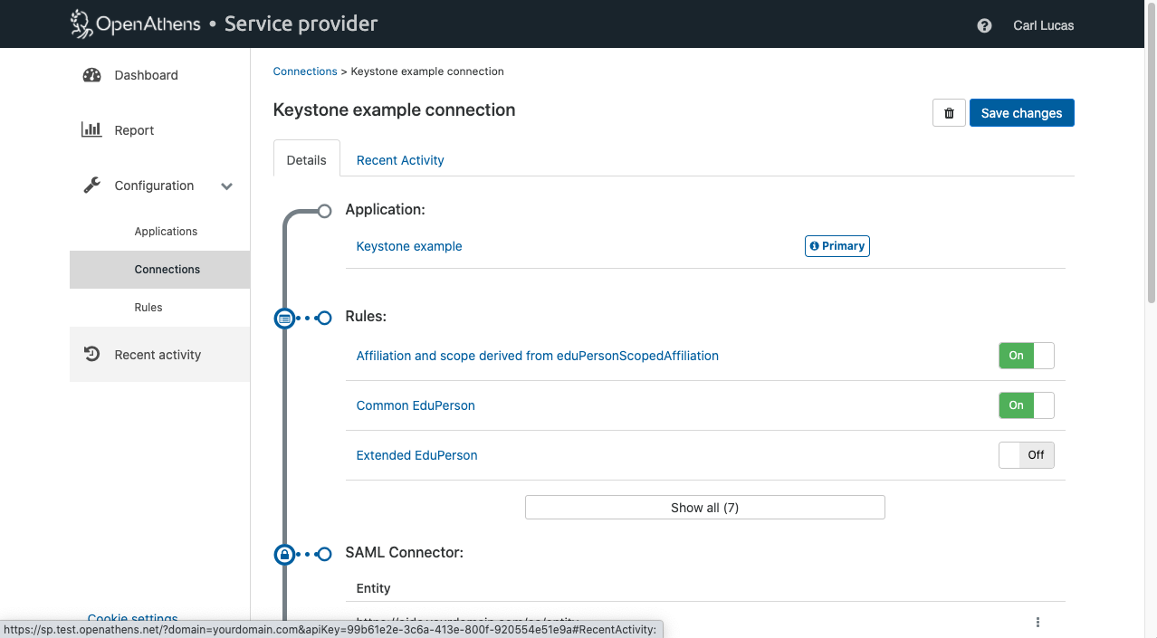Enable the Extended EduPerson toggle

coord(1026,455)
